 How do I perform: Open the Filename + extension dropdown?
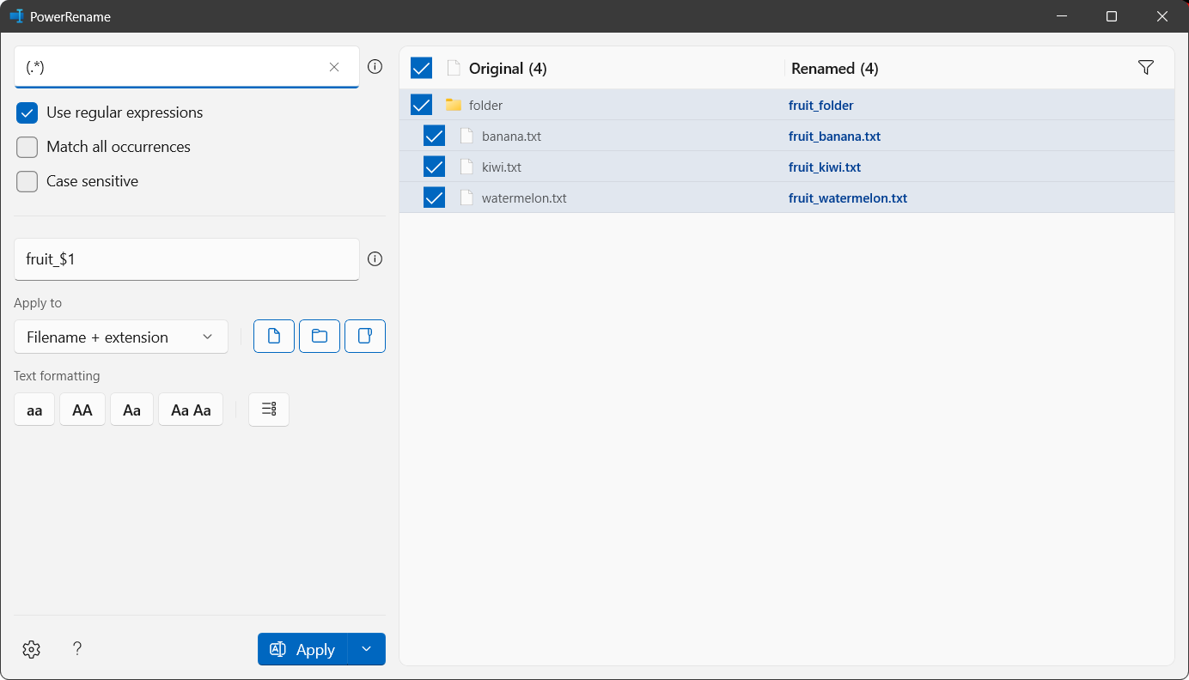[x=120, y=337]
